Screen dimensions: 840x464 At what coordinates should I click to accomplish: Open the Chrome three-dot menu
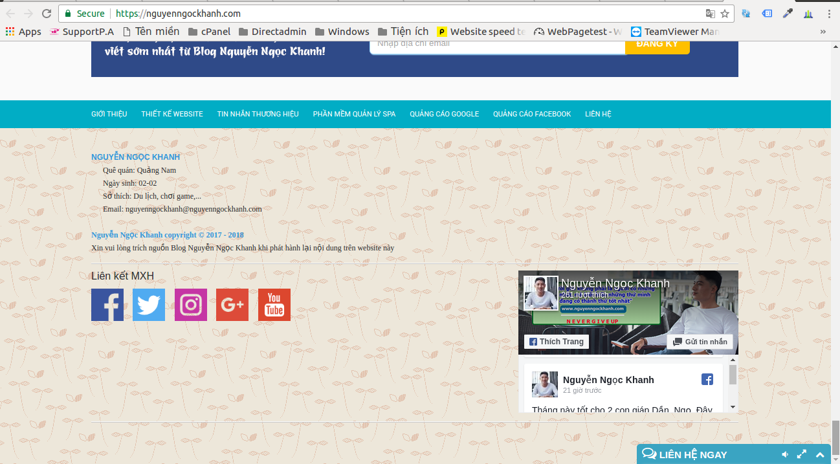(x=829, y=14)
